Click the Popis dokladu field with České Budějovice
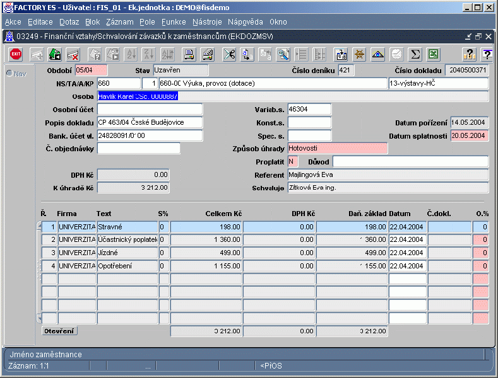The image size is (498, 378). pos(150,122)
